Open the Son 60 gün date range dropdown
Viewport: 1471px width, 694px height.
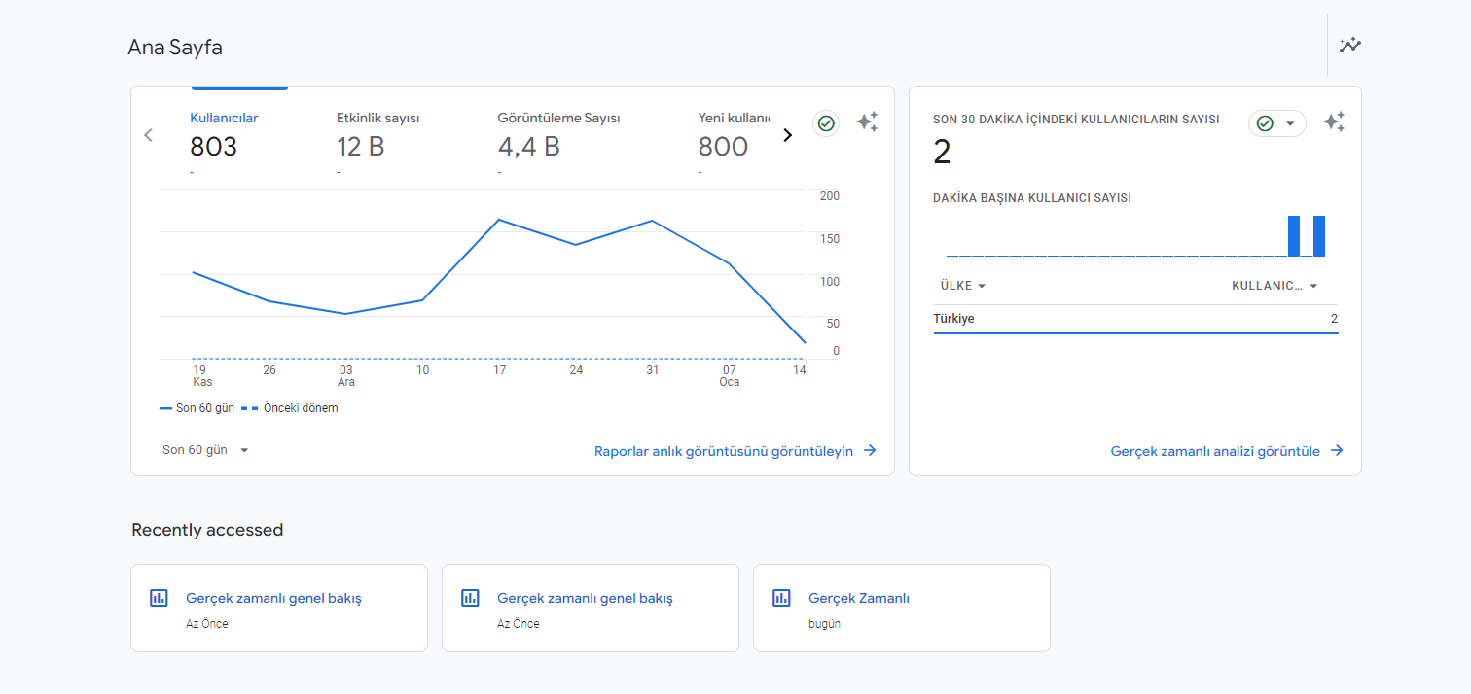206,450
